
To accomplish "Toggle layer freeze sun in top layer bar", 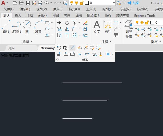I will [x=76, y=3].
